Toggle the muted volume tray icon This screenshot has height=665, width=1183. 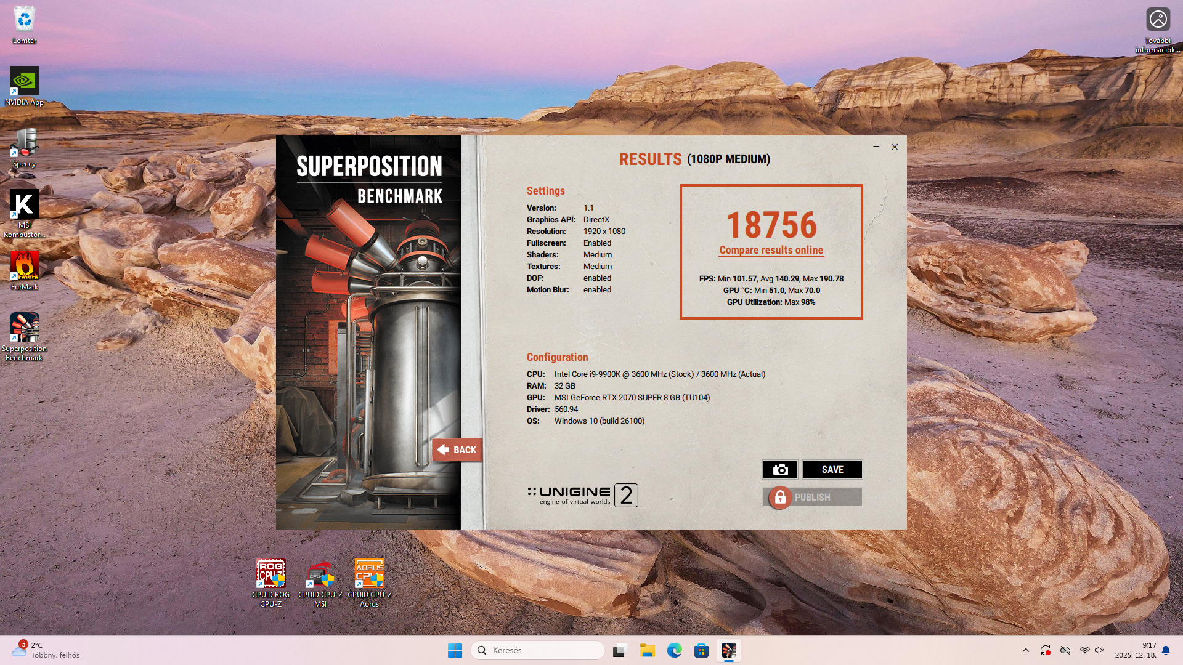(1100, 650)
